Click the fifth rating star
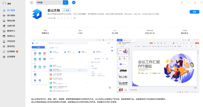Screen dimensions: 203x107 [x=71, y=18]
